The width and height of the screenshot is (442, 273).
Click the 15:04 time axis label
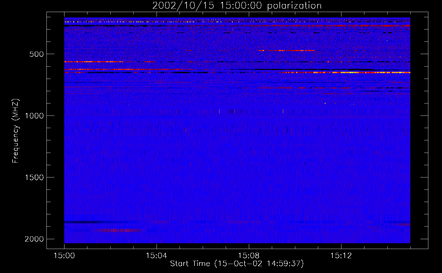click(157, 256)
